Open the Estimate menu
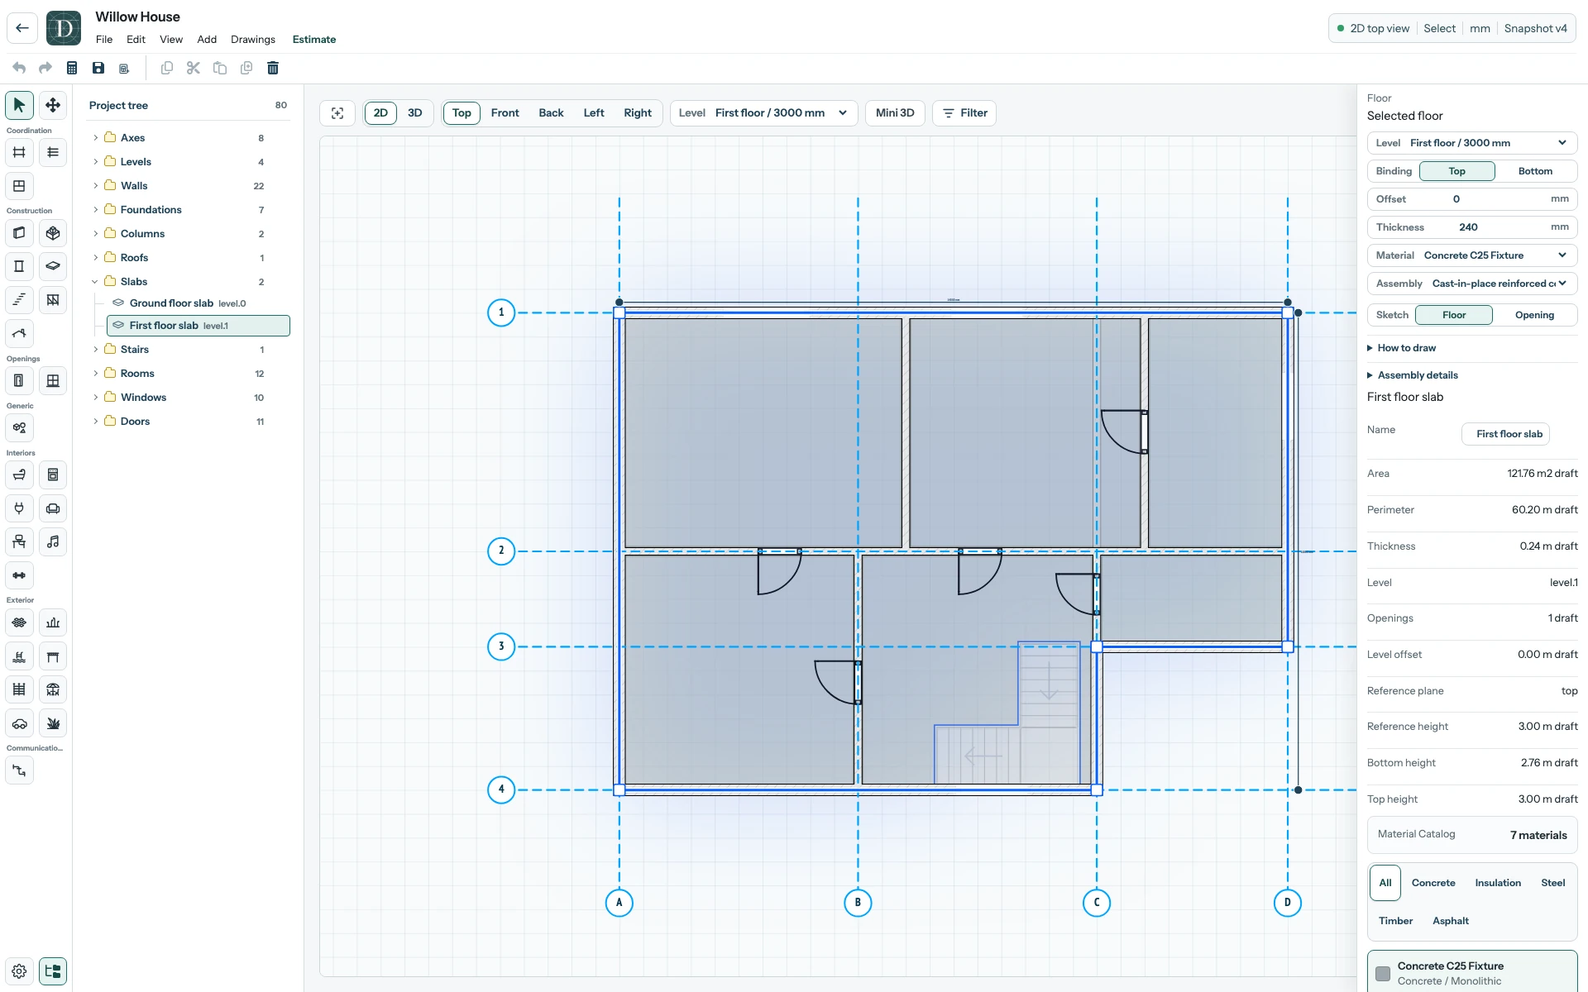Image resolution: width=1588 pixels, height=992 pixels. [x=314, y=40]
